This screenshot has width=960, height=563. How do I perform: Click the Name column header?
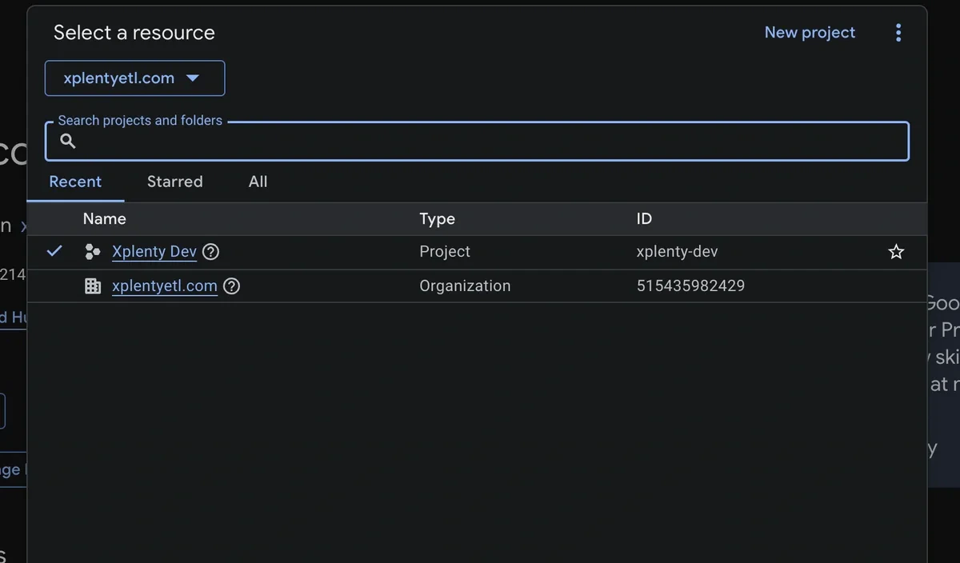104,219
